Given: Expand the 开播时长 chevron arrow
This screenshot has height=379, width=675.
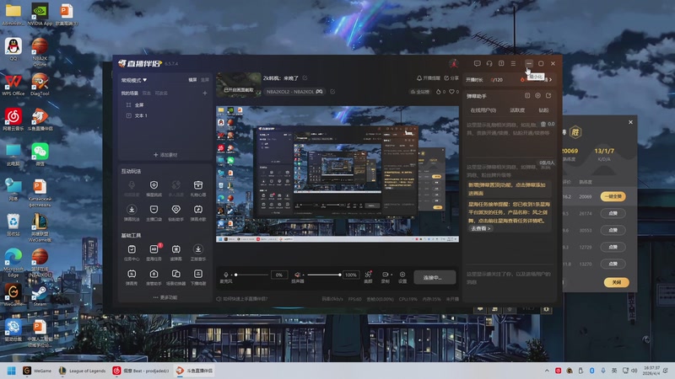Looking at the screenshot, I should coord(550,79).
